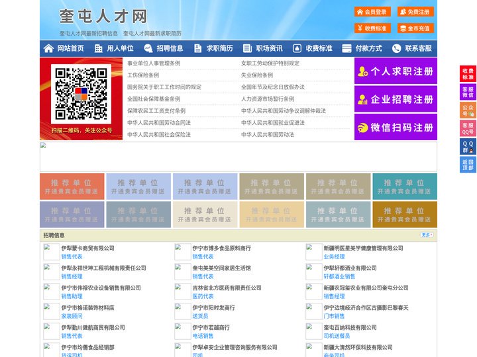Image resolution: width=477 pixels, height=357 pixels.
Task: Open the 网站首页 nav menu item
Action: pos(64,48)
